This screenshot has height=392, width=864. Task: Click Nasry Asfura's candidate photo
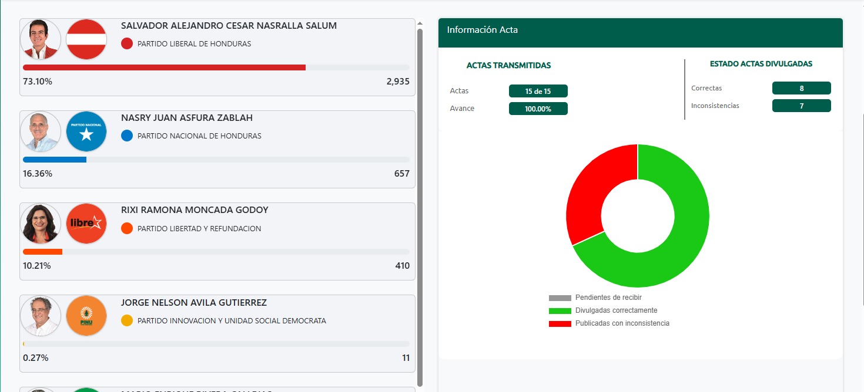(x=41, y=131)
